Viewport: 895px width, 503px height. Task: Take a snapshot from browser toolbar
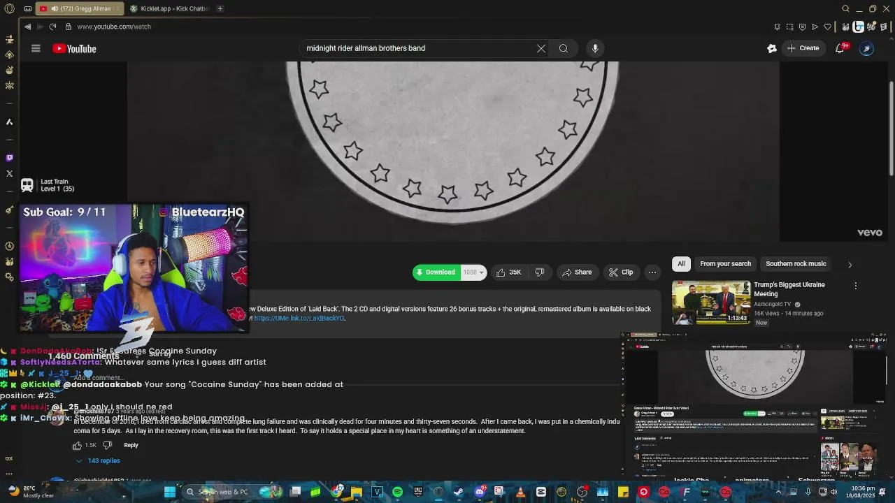789,27
